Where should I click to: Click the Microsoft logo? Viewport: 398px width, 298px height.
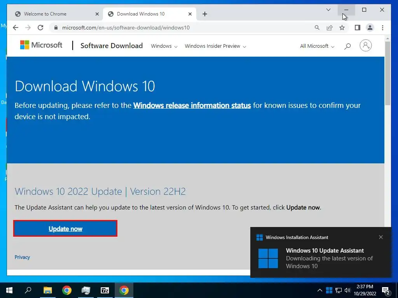coord(41,45)
